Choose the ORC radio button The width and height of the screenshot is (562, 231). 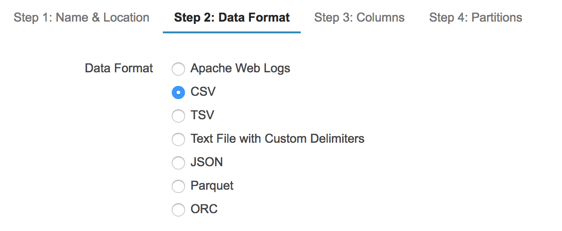pos(178,210)
